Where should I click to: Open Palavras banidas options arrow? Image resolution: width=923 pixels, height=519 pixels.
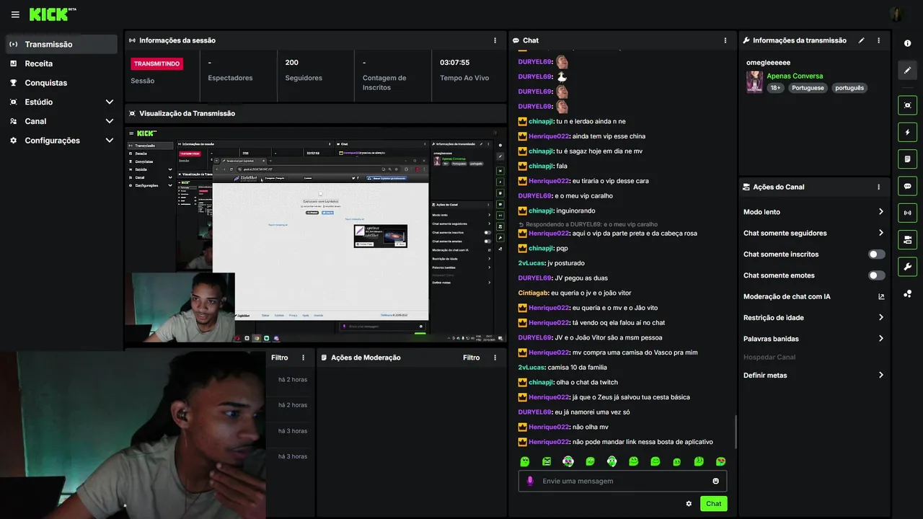click(x=881, y=339)
